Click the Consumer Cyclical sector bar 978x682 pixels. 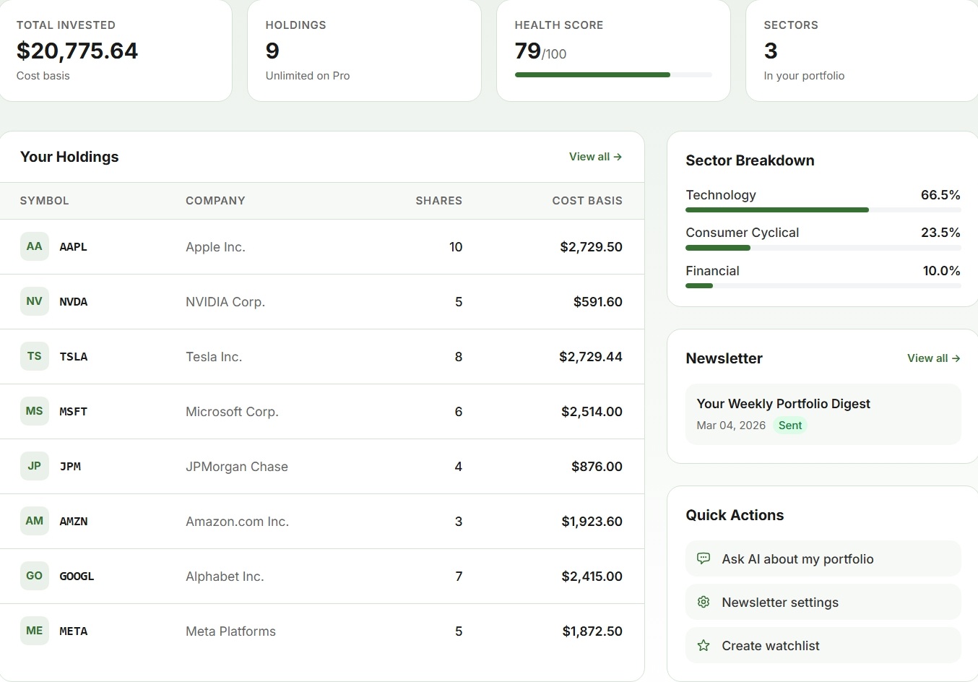click(x=823, y=248)
